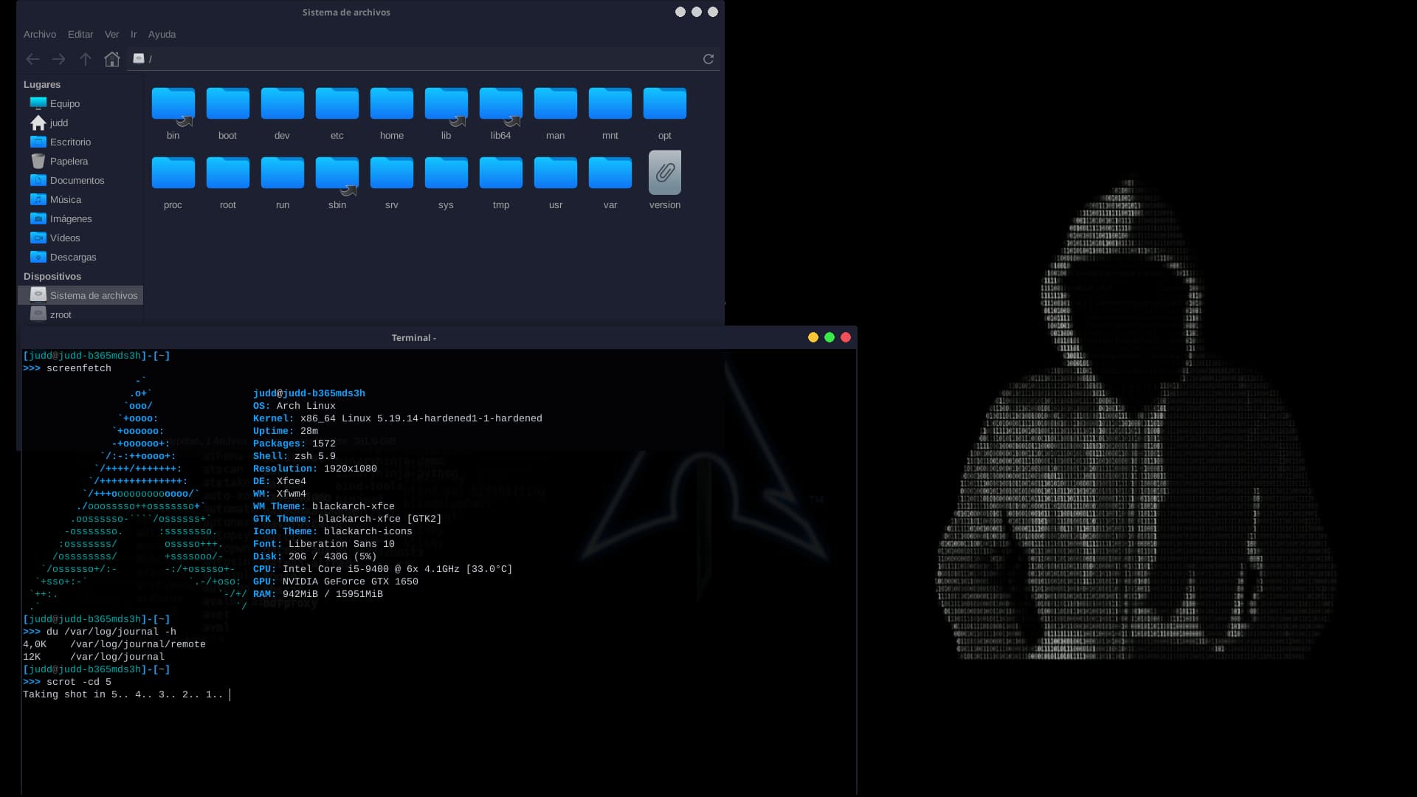Select Música in sidebar
Screen dimensions: 1417x797
tap(80, 200)
